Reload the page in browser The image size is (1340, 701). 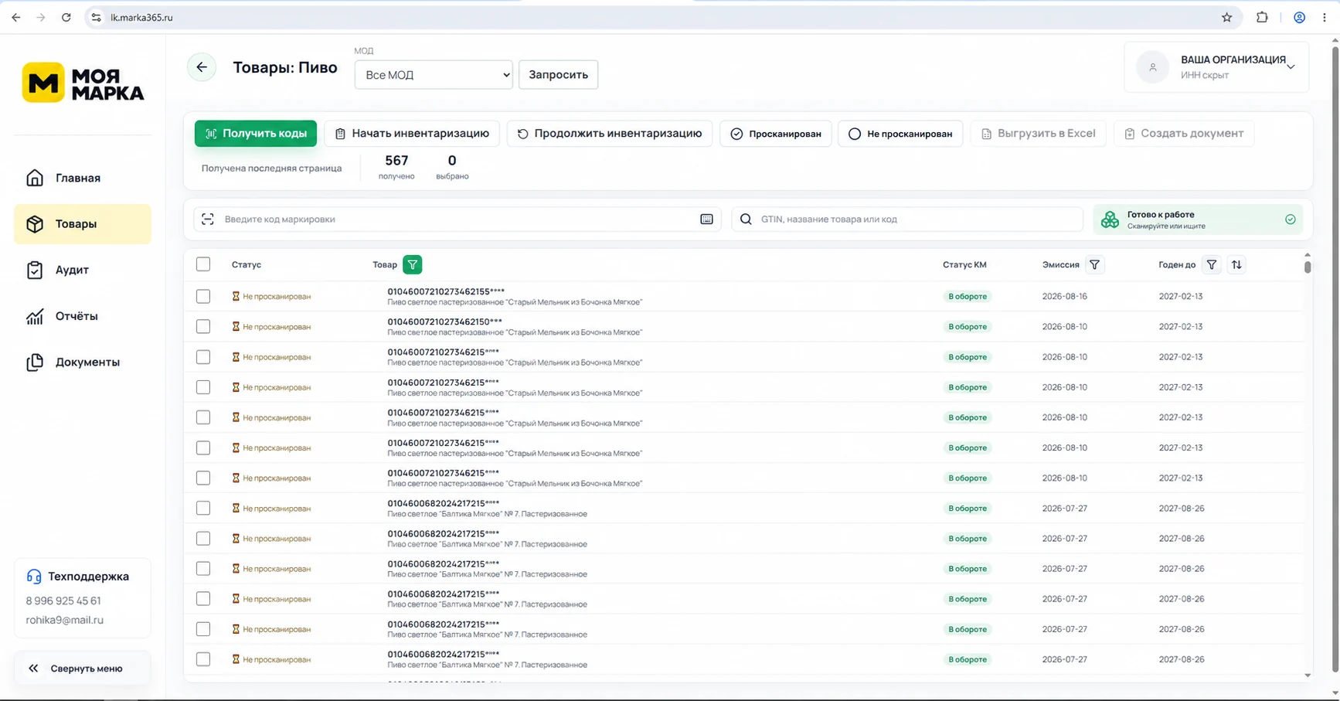click(x=66, y=17)
